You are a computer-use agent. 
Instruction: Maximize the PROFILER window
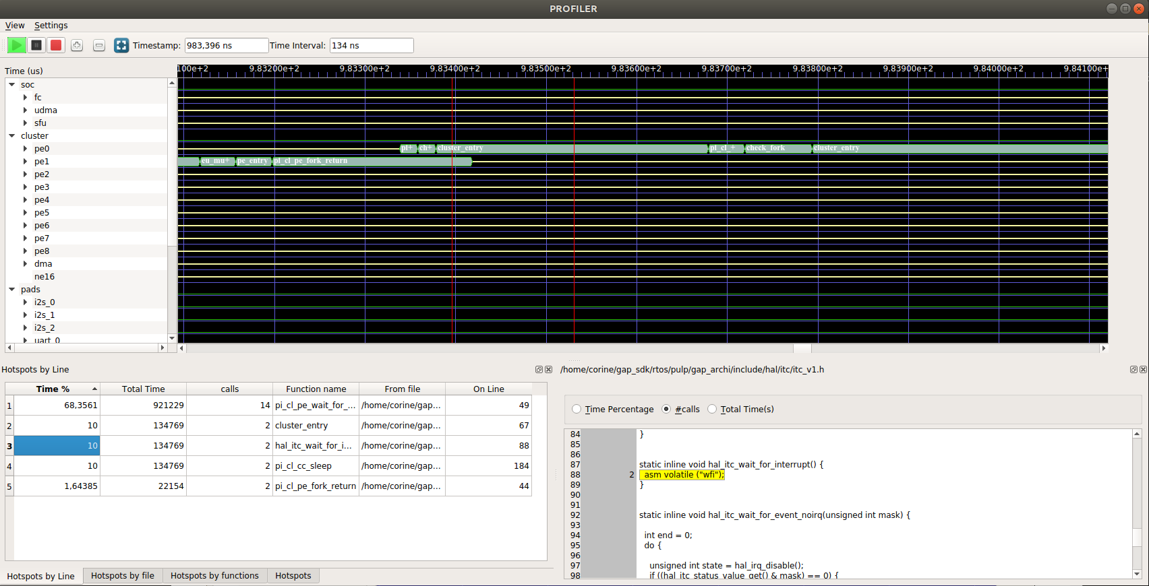tap(1125, 9)
